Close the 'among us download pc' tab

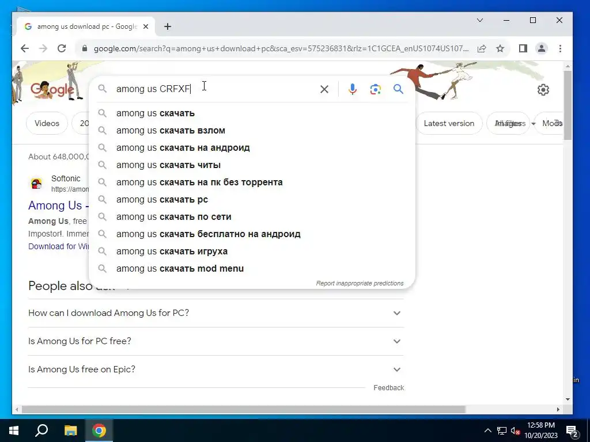[x=146, y=26]
